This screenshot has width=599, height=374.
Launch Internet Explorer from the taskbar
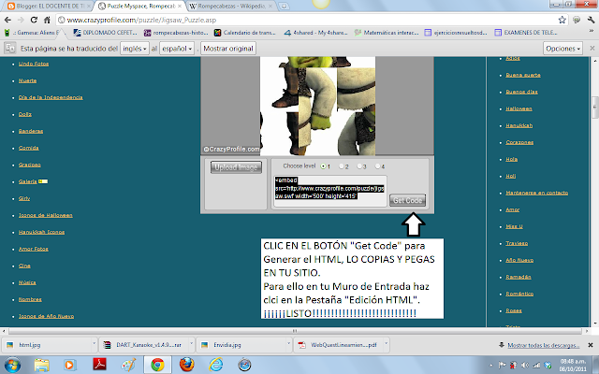(216, 366)
